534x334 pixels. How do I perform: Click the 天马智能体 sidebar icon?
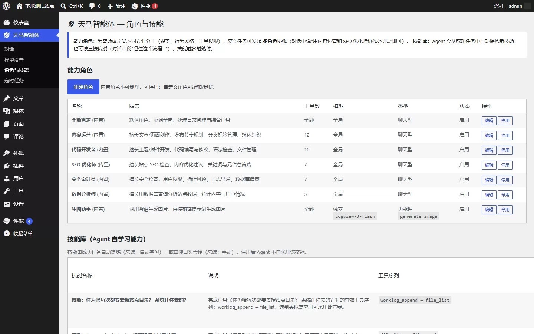click(x=7, y=35)
